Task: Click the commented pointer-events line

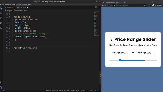Action: pos(32,34)
